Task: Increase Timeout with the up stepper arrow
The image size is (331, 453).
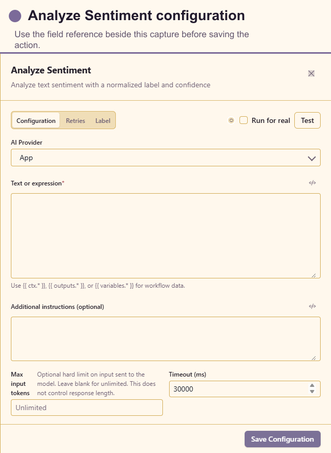Action: [x=312, y=386]
